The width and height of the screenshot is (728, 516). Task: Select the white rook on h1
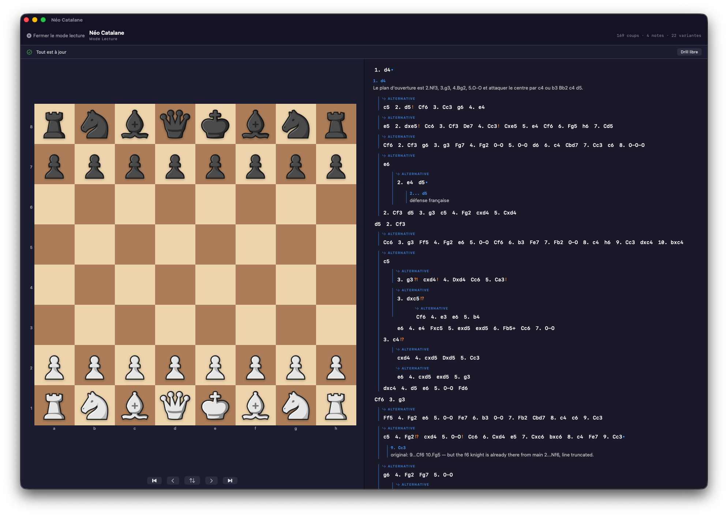pos(336,405)
